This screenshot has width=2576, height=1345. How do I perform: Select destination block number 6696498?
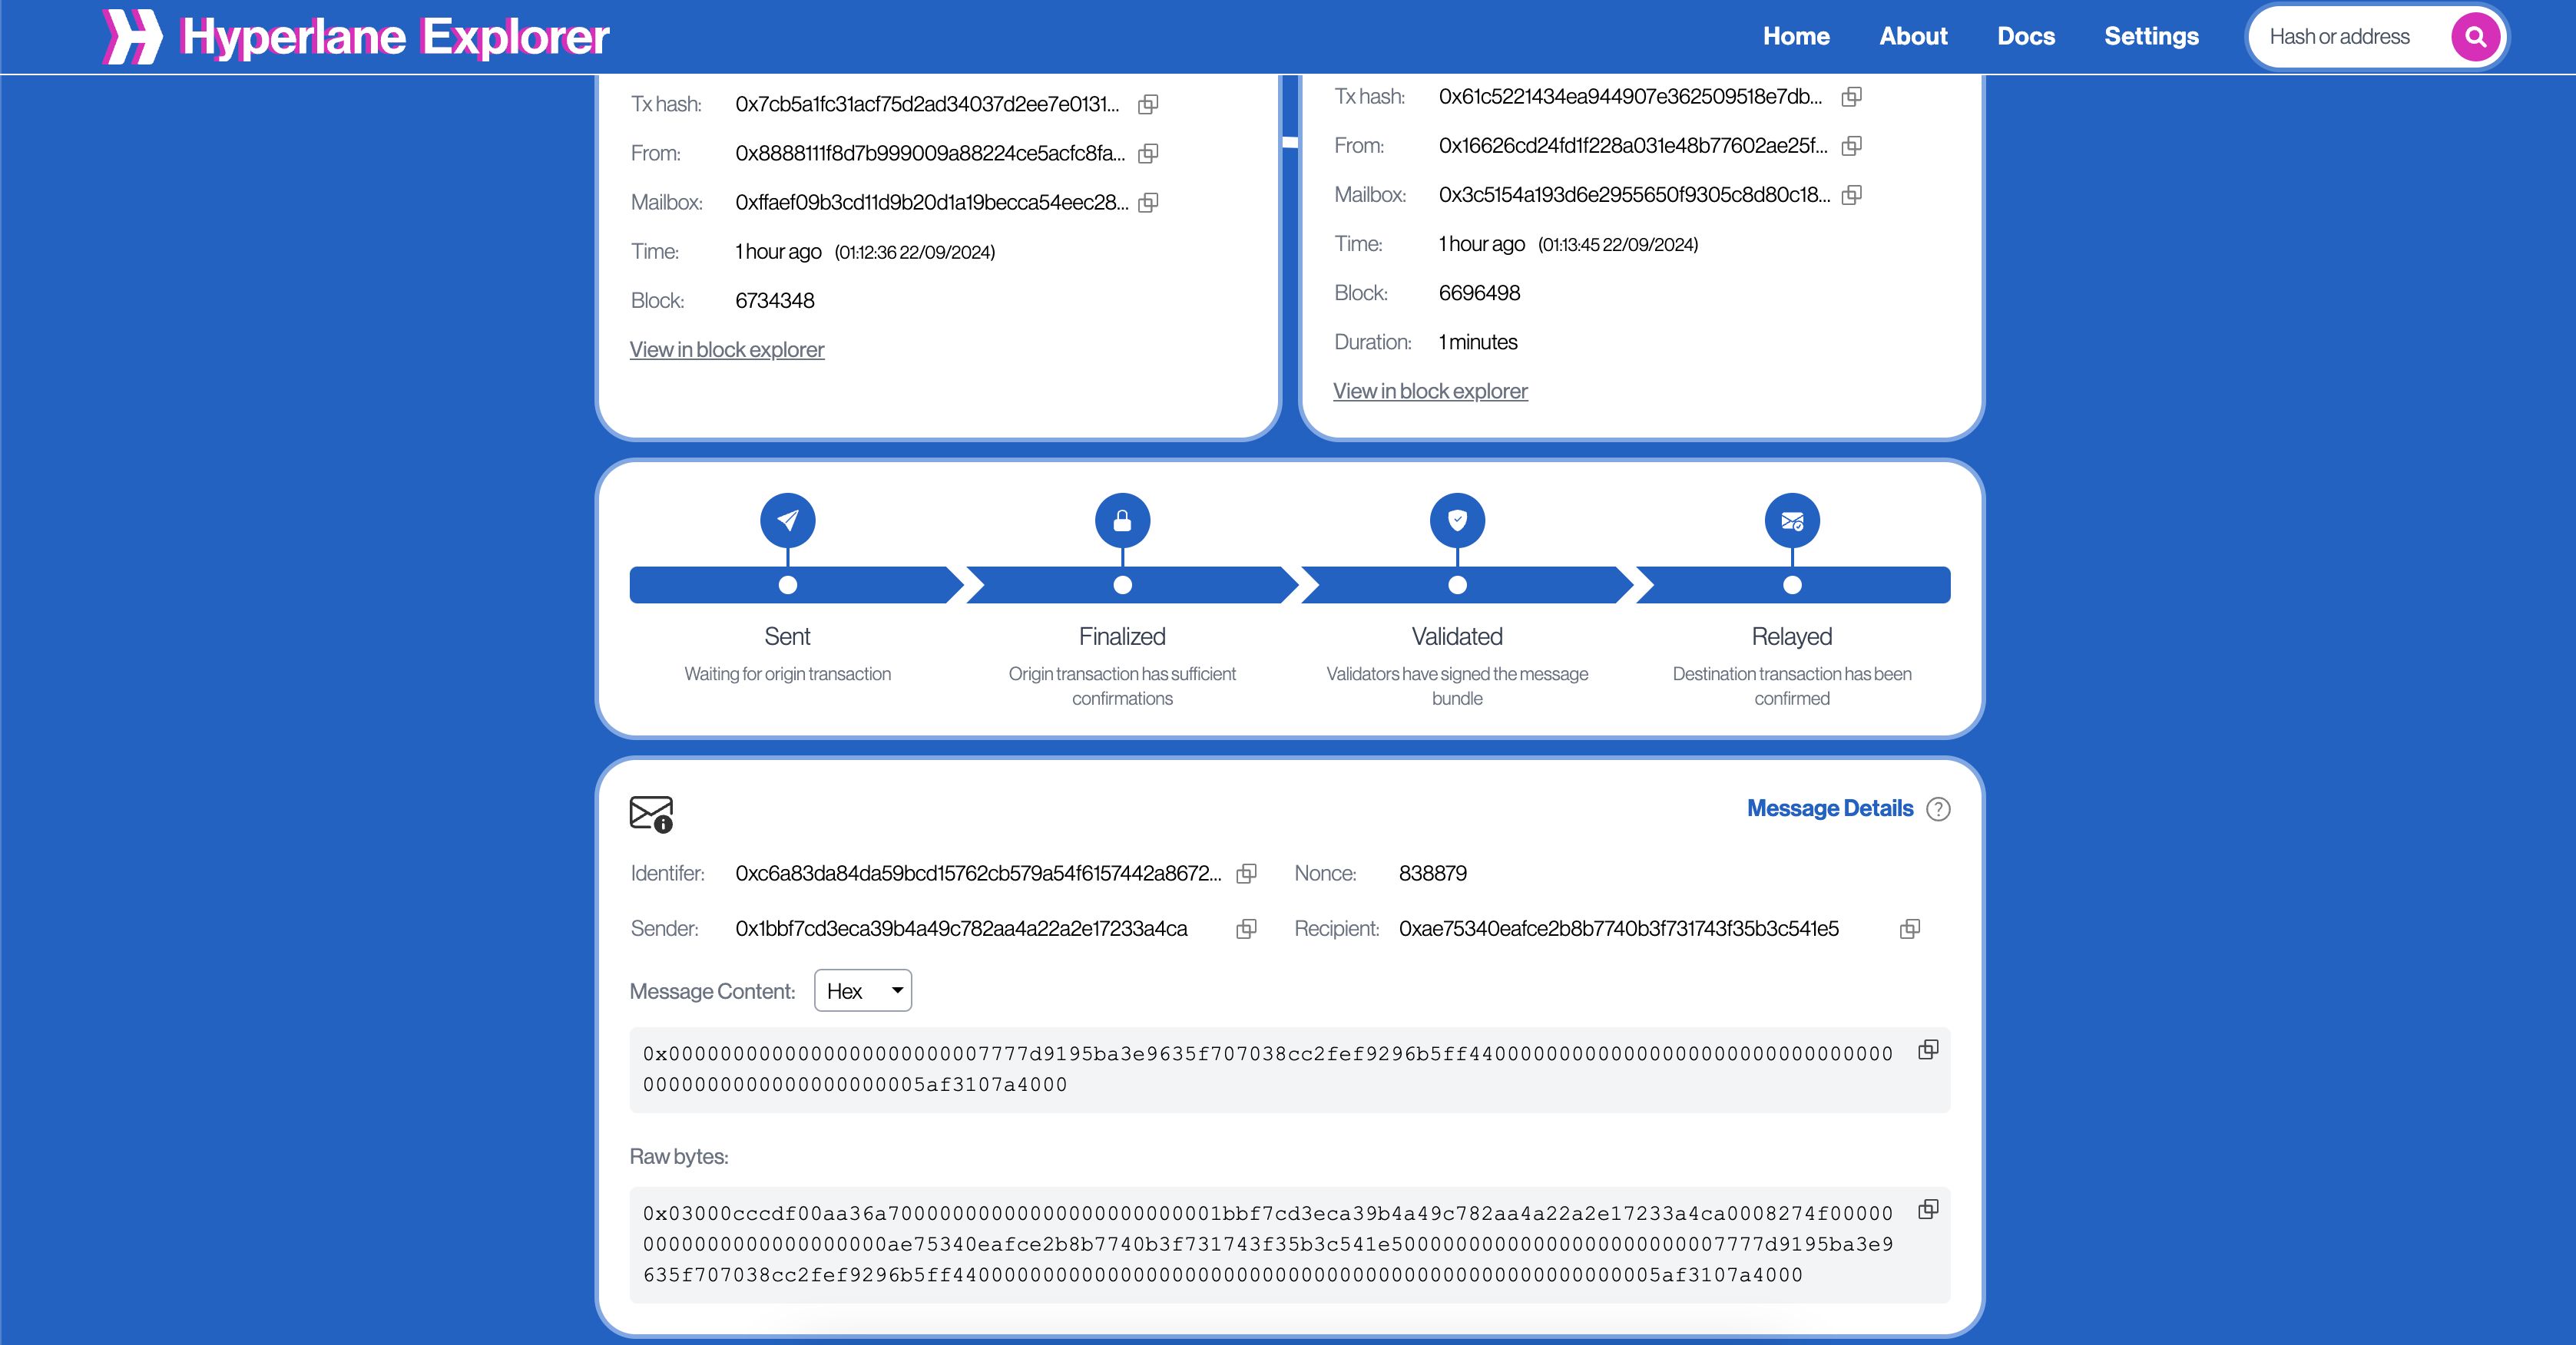(x=1479, y=292)
